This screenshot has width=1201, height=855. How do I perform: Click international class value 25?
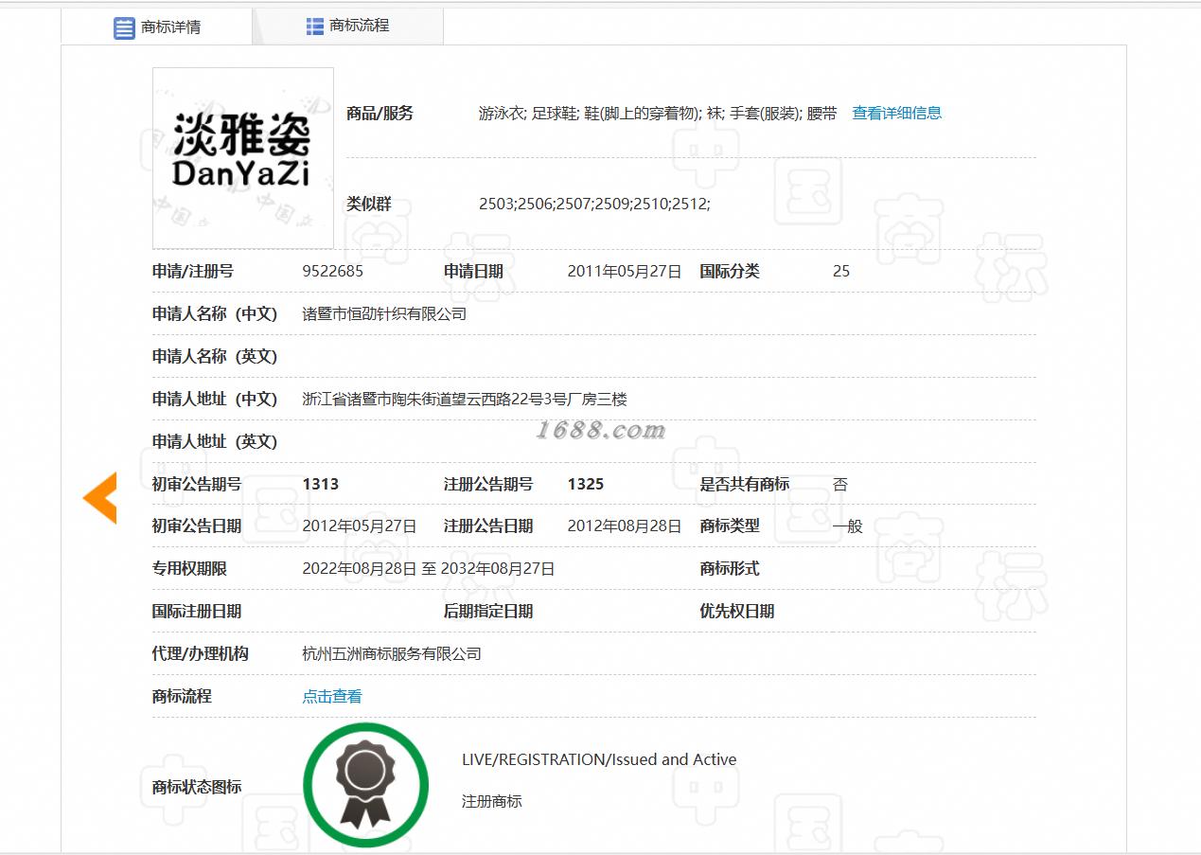point(841,271)
